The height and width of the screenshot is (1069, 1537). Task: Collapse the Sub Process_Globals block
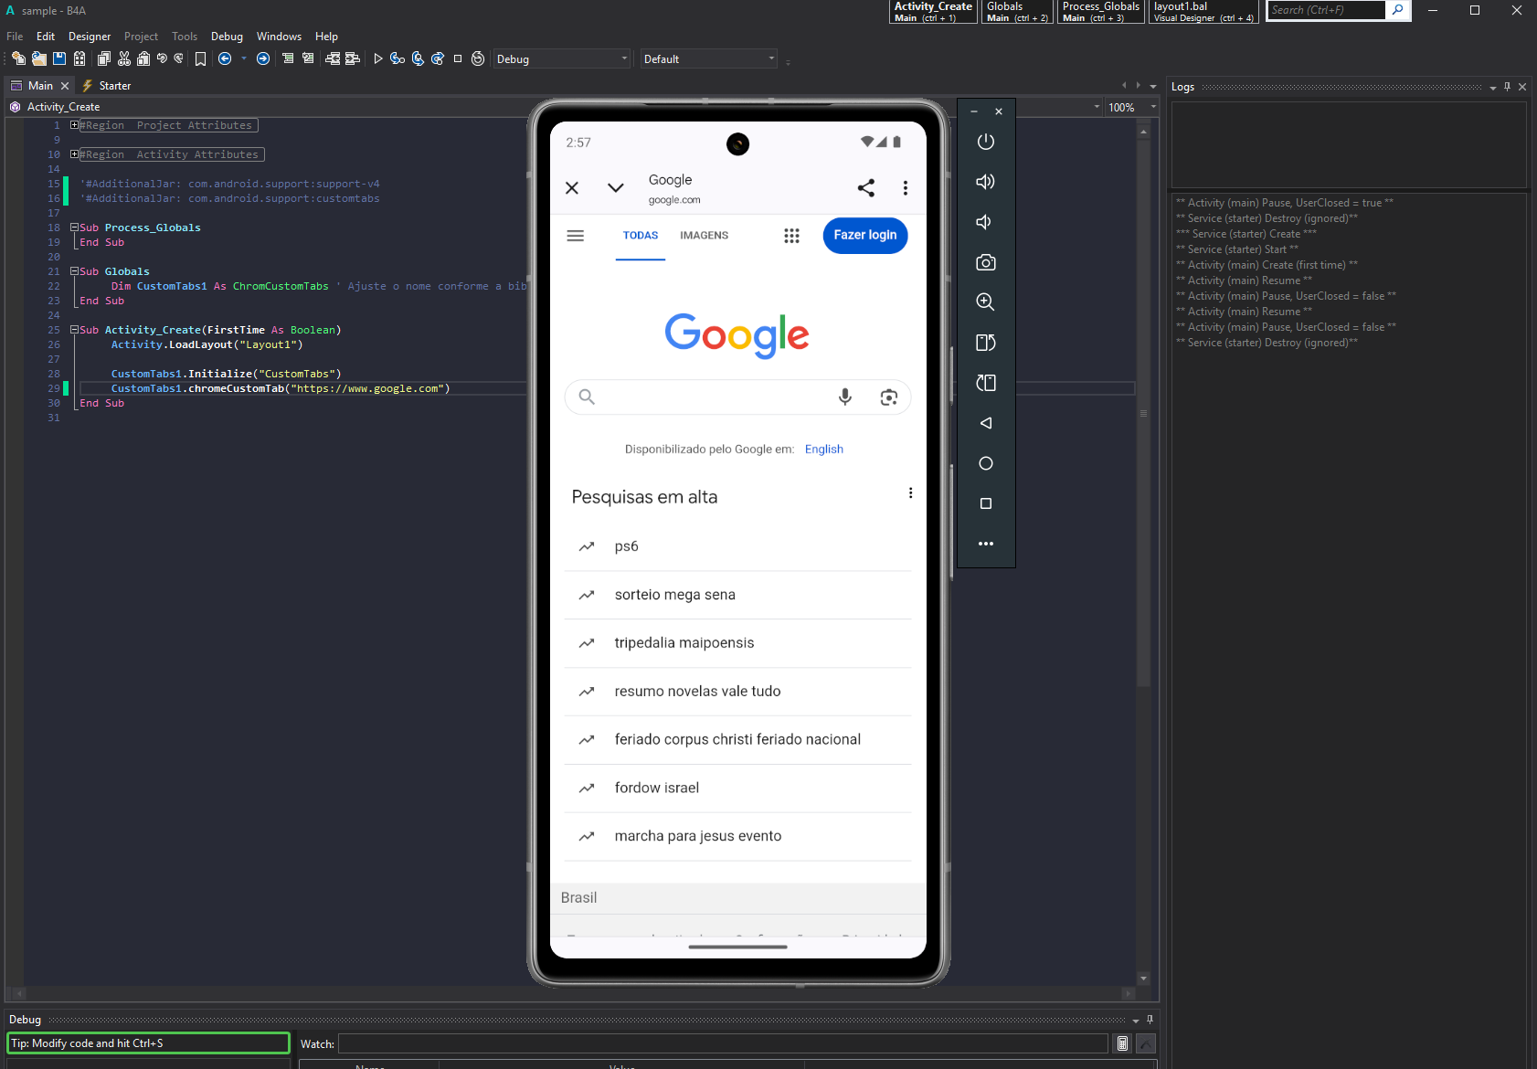74,228
